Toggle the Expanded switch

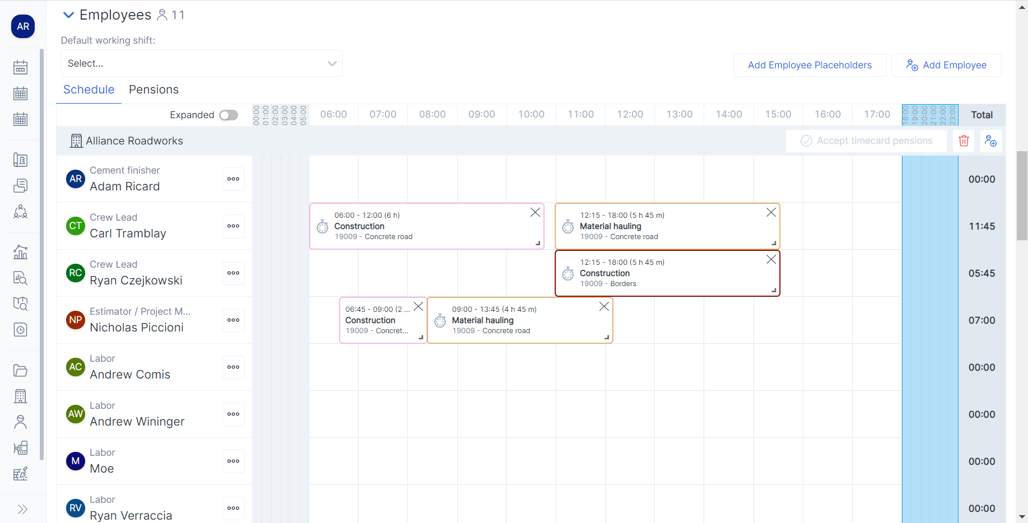click(228, 114)
